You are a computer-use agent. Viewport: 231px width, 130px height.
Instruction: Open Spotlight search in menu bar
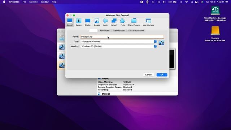(192, 2)
